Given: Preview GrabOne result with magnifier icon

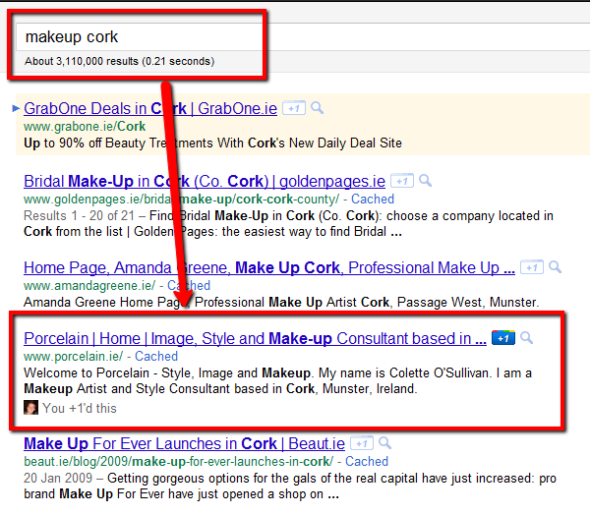Looking at the screenshot, I should (318, 108).
